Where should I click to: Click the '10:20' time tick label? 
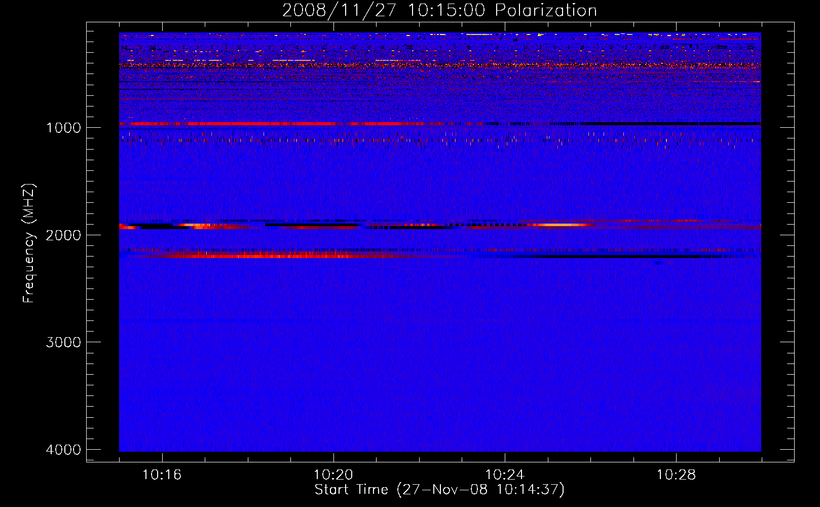click(333, 475)
